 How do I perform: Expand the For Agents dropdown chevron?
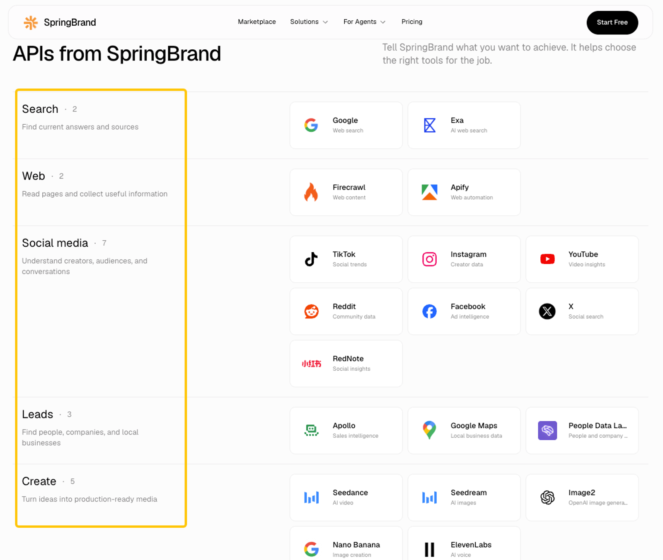click(x=383, y=22)
